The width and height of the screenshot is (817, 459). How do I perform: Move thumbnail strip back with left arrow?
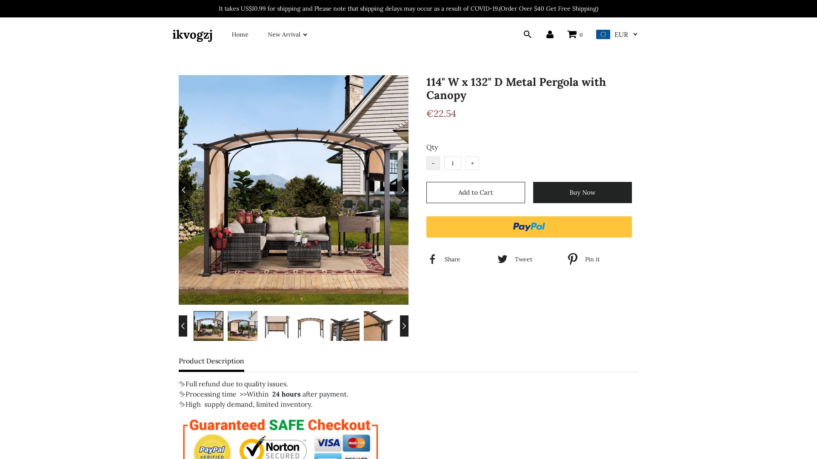click(183, 326)
